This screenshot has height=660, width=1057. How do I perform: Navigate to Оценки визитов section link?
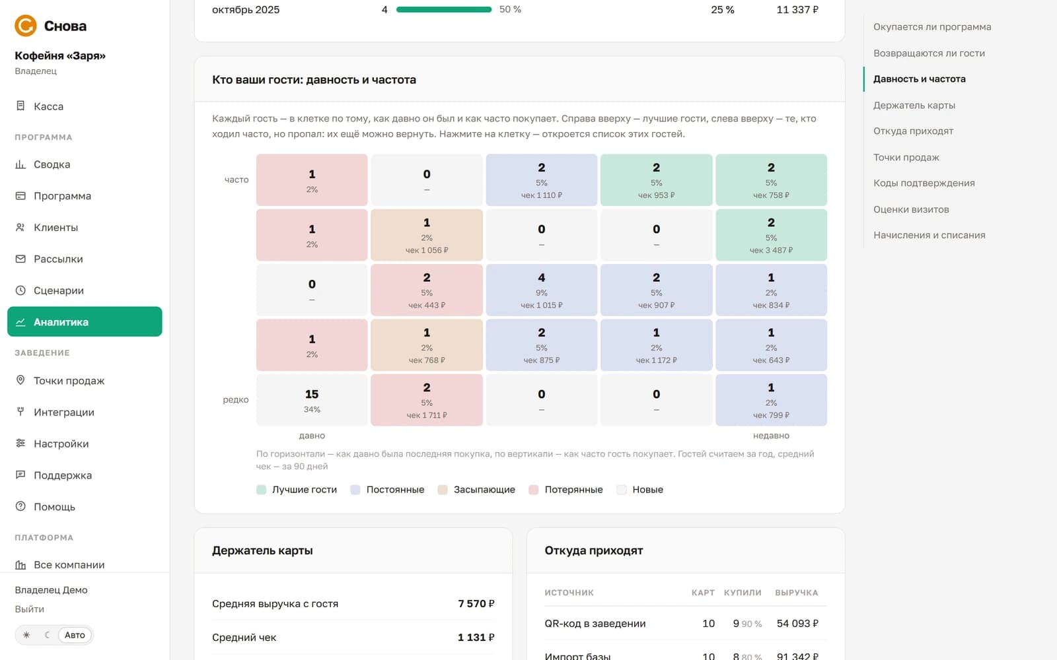tap(911, 209)
